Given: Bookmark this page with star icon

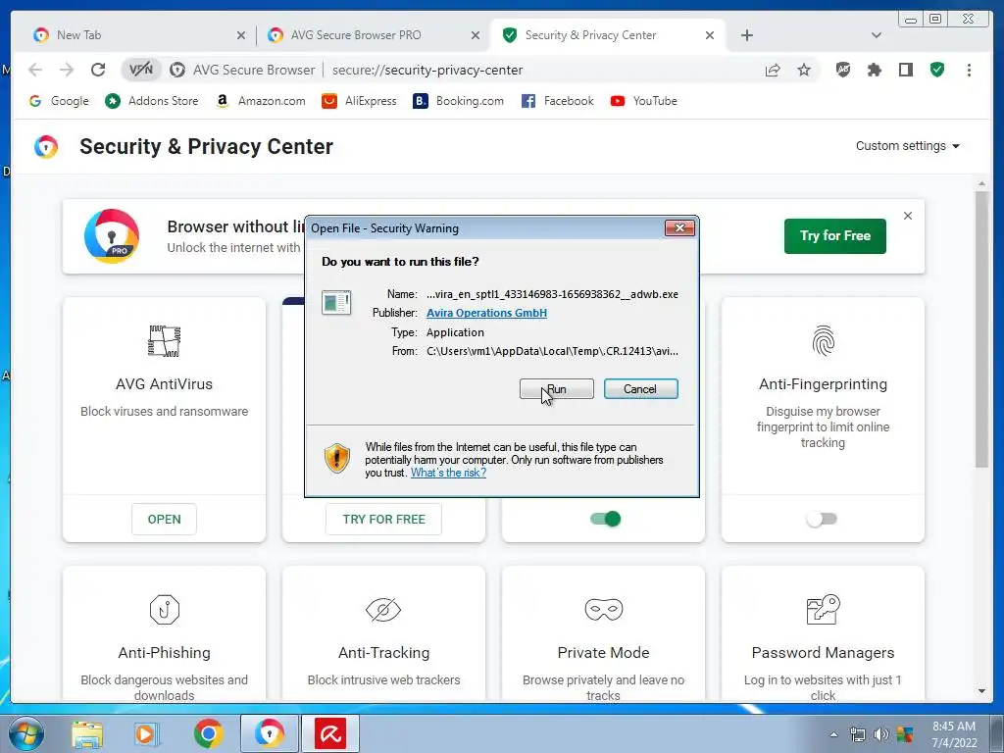Looking at the screenshot, I should pyautogui.click(x=804, y=70).
